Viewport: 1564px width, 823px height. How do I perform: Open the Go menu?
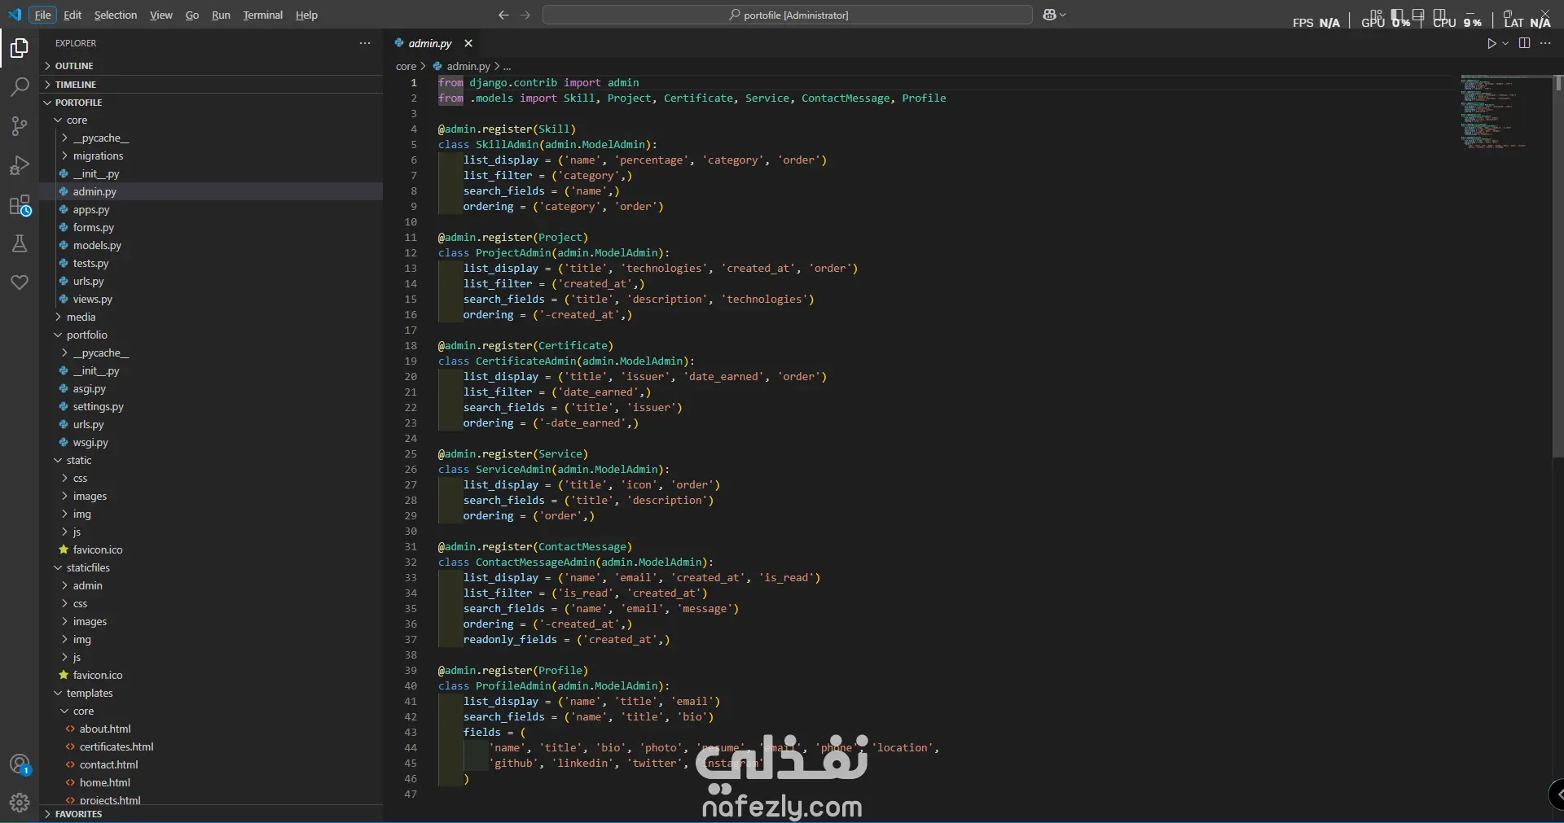tap(192, 15)
